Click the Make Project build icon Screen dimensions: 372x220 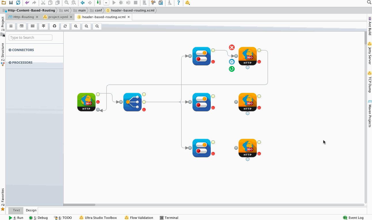coord(99,3)
